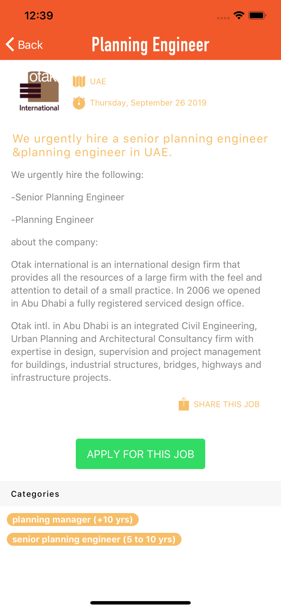Apply using the green APPLY FOR THIS JOB button

coord(140,454)
